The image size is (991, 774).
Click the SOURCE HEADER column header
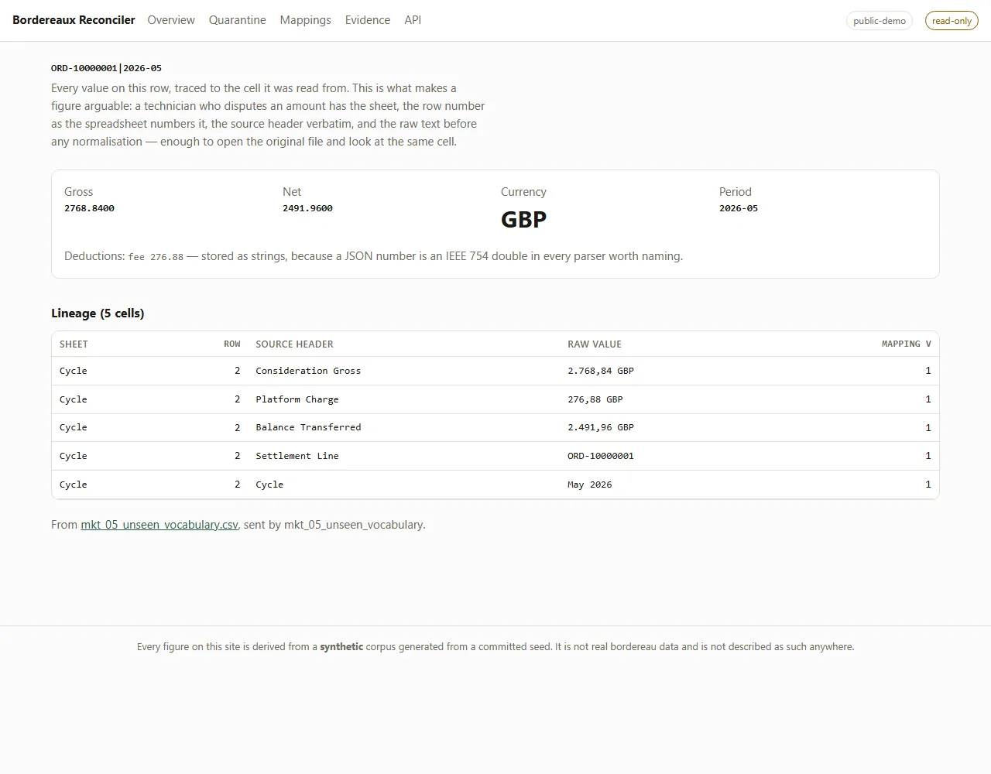pyautogui.click(x=294, y=344)
